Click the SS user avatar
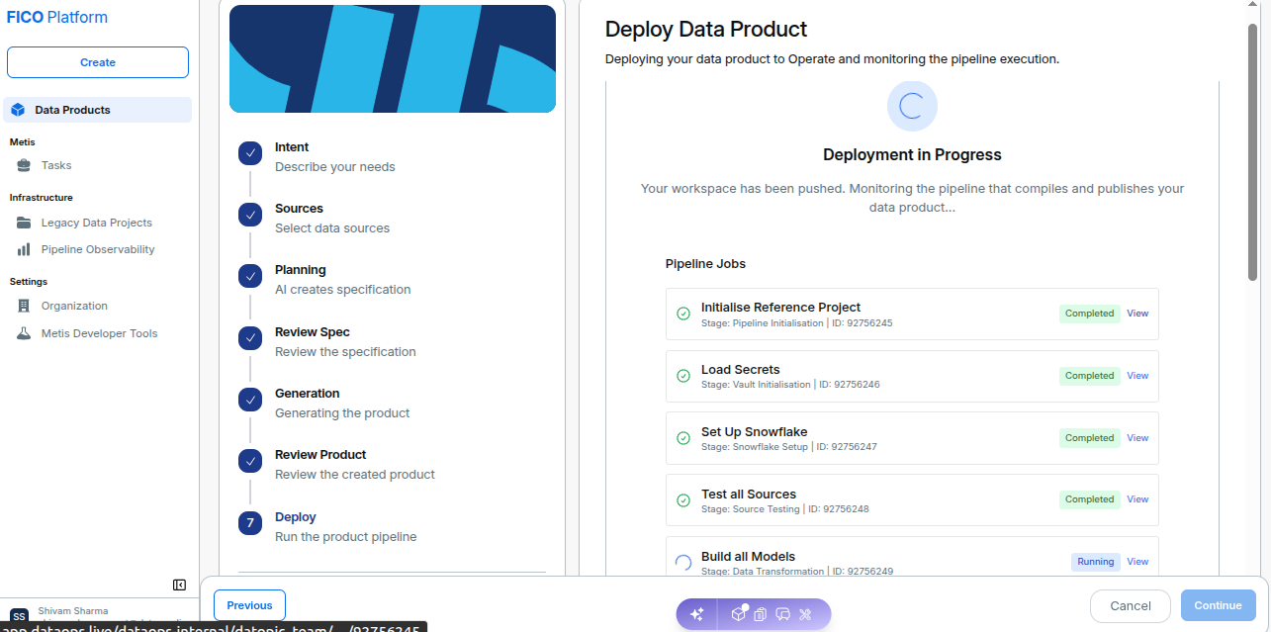 click(x=19, y=617)
